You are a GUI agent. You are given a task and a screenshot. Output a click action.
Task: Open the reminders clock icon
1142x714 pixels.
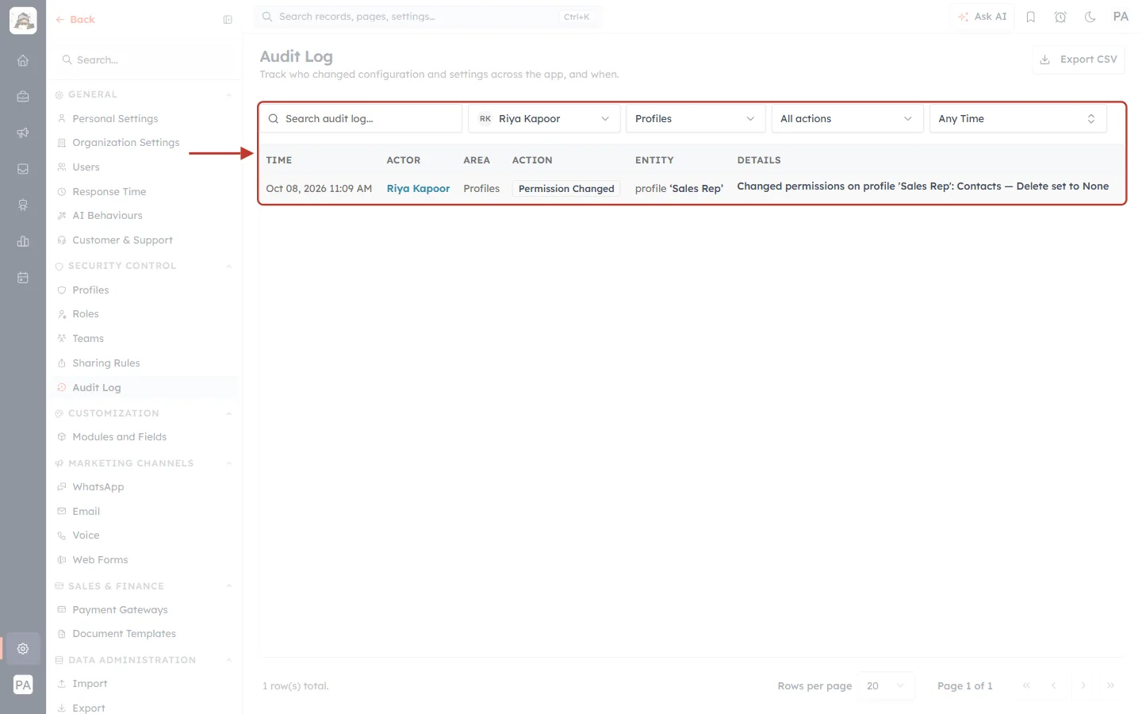tap(1060, 17)
